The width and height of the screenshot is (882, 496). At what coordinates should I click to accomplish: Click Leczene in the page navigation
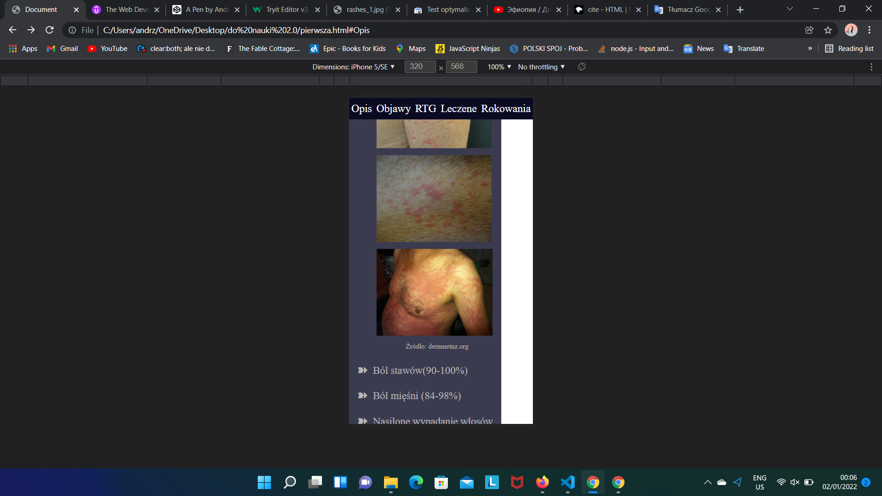pyautogui.click(x=458, y=109)
